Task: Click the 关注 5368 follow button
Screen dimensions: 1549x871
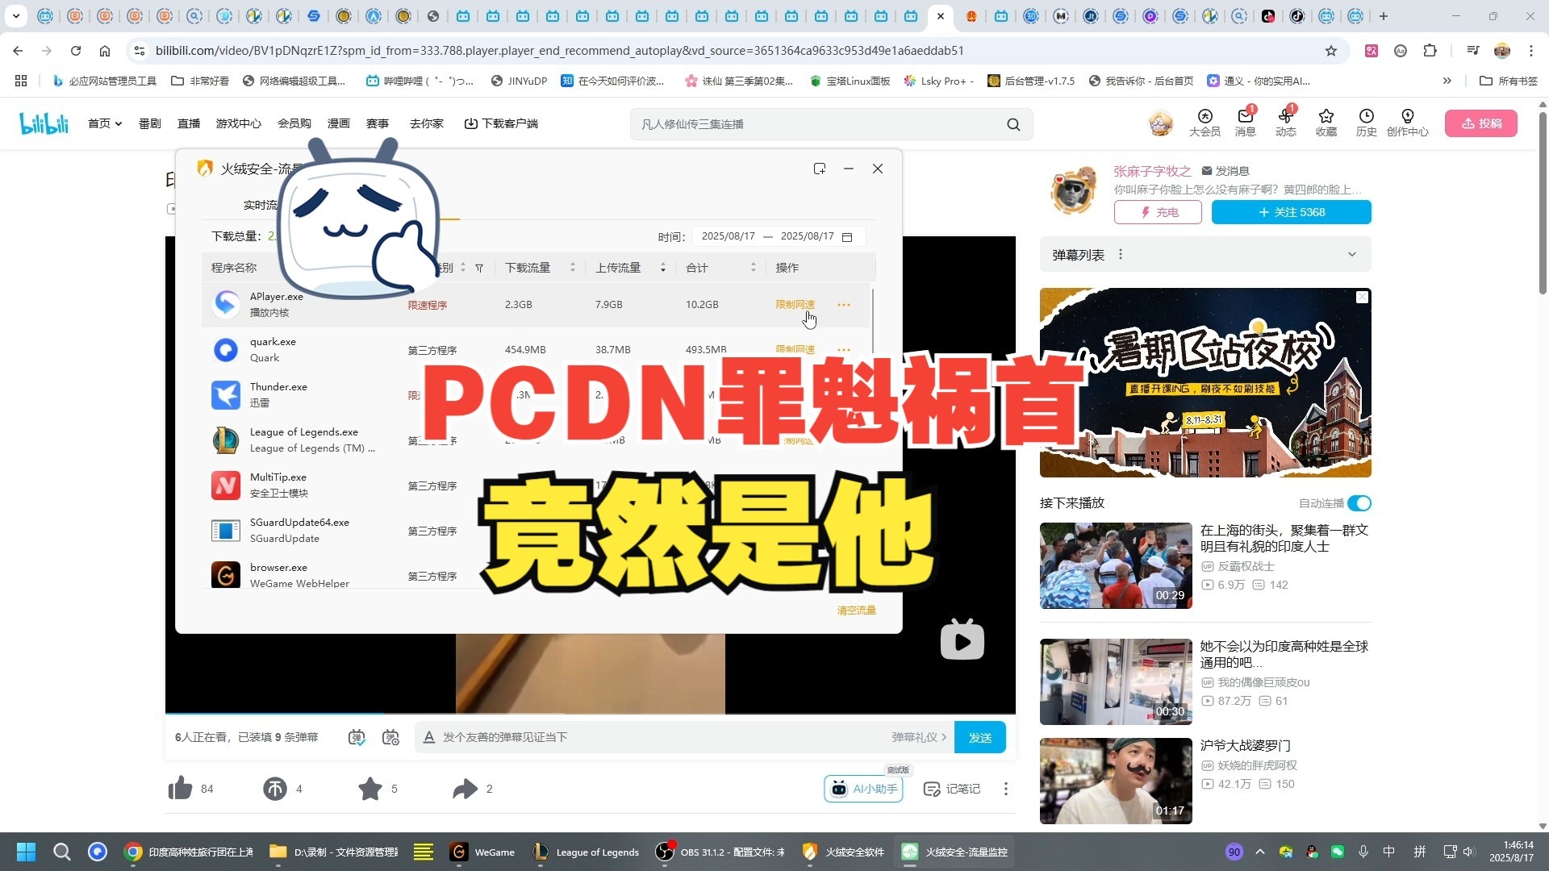Action: 1291,212
